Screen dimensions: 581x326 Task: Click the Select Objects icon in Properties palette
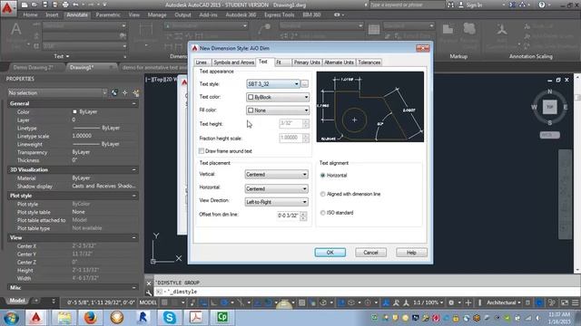coord(125,92)
